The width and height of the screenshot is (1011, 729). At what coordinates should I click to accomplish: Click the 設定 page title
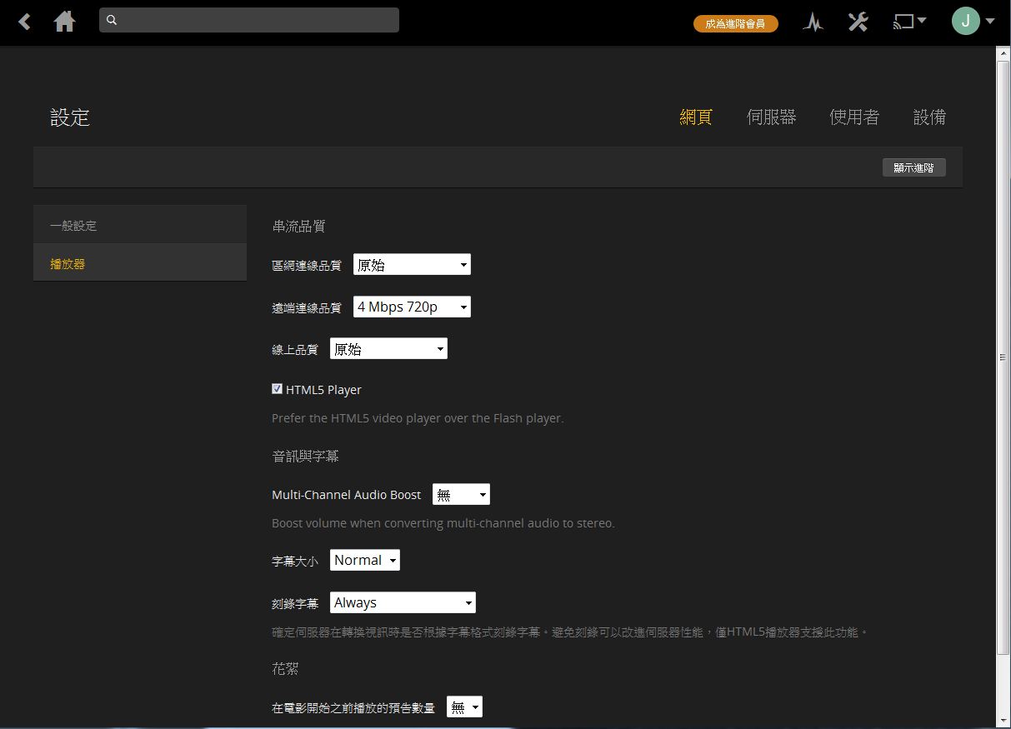click(70, 117)
